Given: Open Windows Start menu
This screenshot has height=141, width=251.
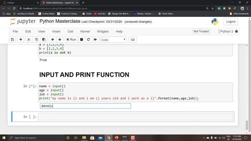Looking at the screenshot, I should point(4,137).
